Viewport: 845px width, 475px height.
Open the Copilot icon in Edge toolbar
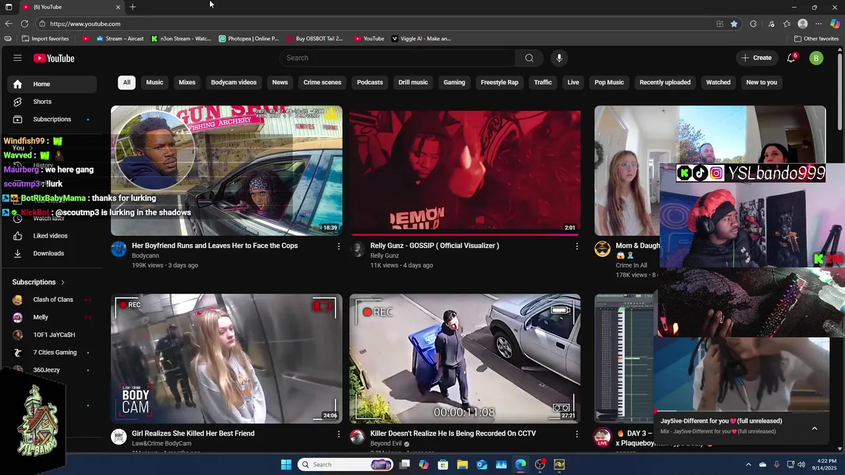835,24
